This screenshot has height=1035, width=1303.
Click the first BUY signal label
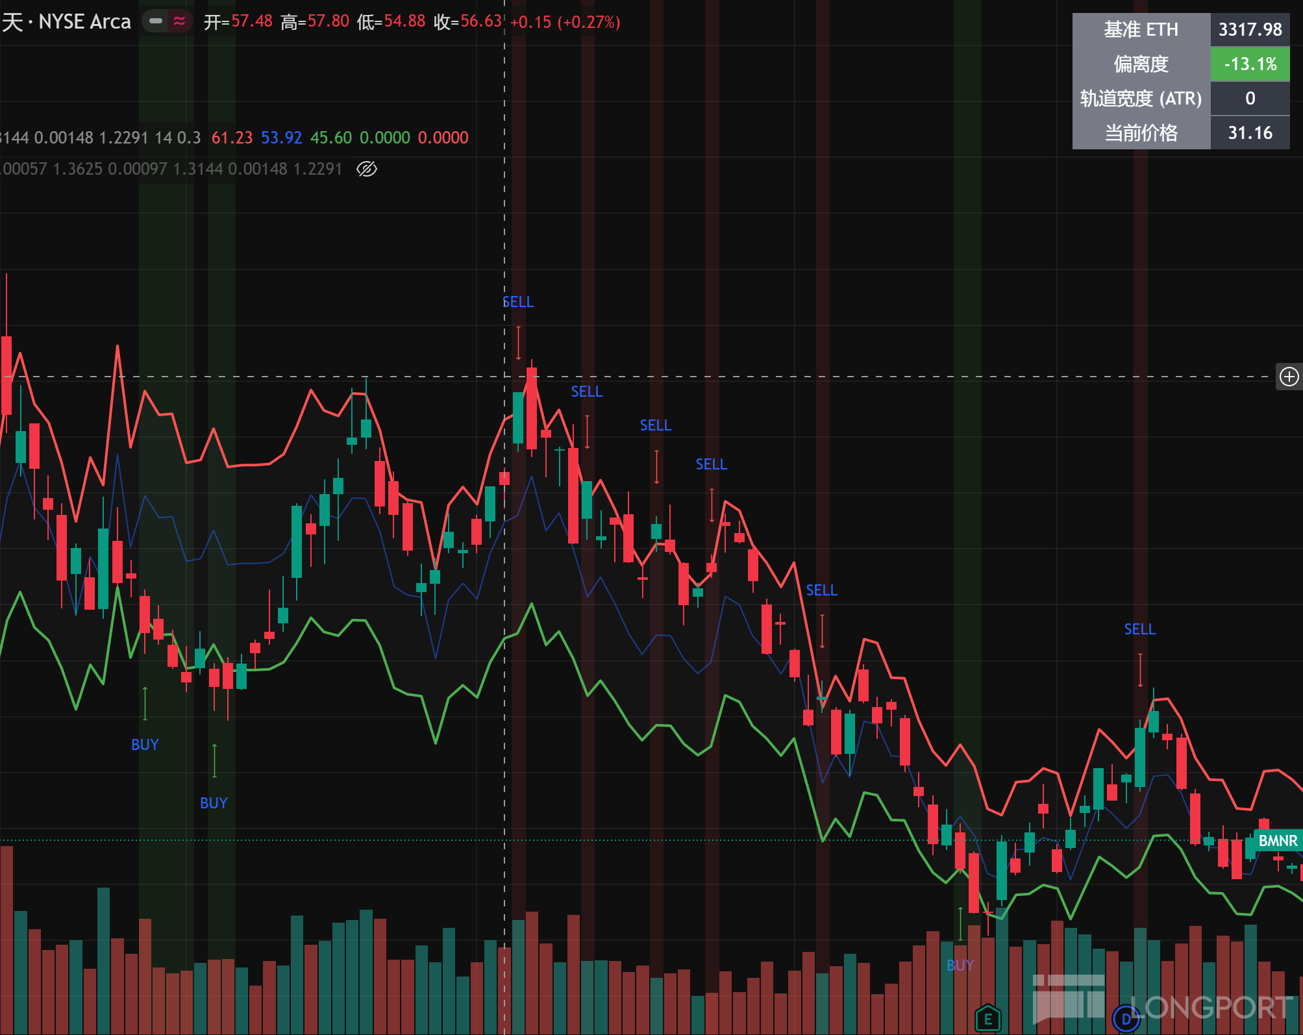145,745
